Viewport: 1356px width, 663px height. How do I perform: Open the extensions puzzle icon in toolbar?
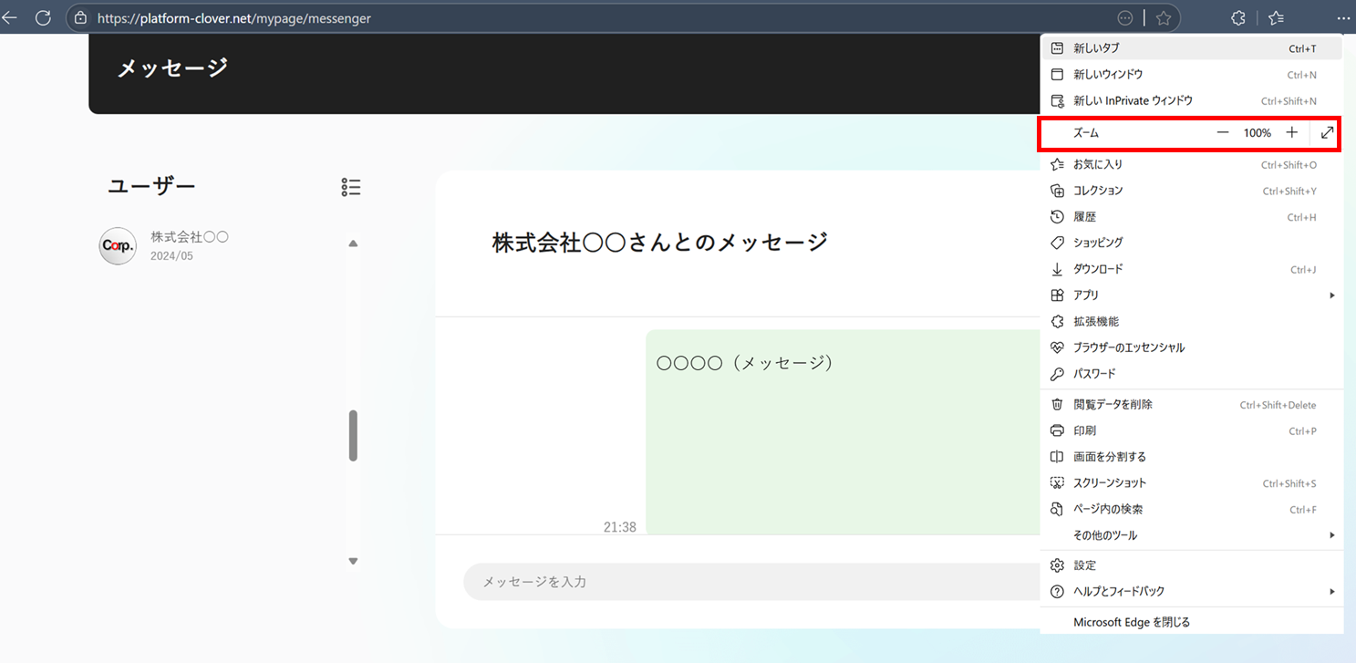[x=1238, y=17]
